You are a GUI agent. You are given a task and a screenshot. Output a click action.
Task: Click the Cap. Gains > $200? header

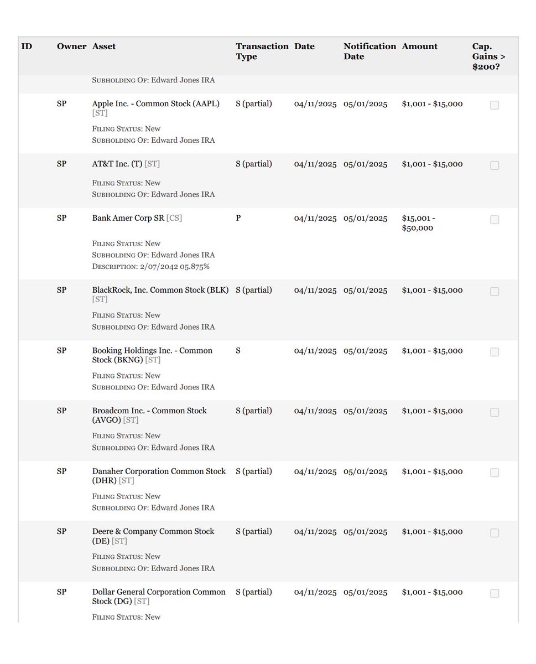pyautogui.click(x=488, y=56)
